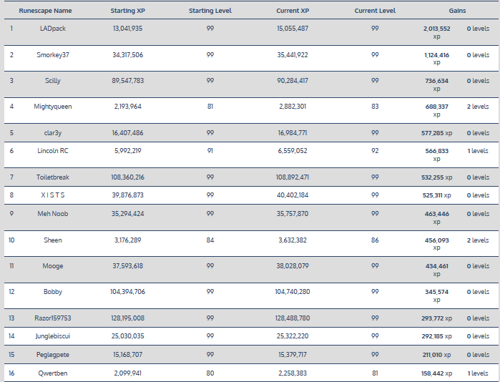Screen dimensions: 500x382
Task: Click Bobby's starting XP value 104,394,706
Action: pyautogui.click(x=128, y=292)
